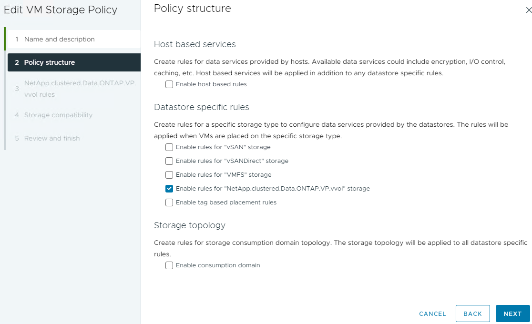Click the Storage topology heading
This screenshot has height=324, width=532.
point(189,225)
